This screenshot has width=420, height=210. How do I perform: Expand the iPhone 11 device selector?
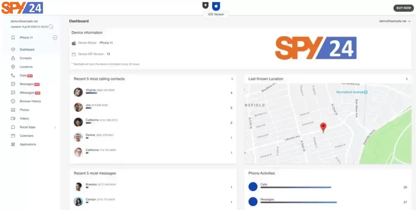[55, 37]
